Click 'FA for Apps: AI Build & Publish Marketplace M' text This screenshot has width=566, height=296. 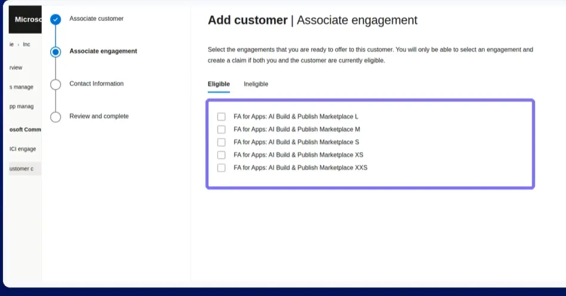[297, 129]
